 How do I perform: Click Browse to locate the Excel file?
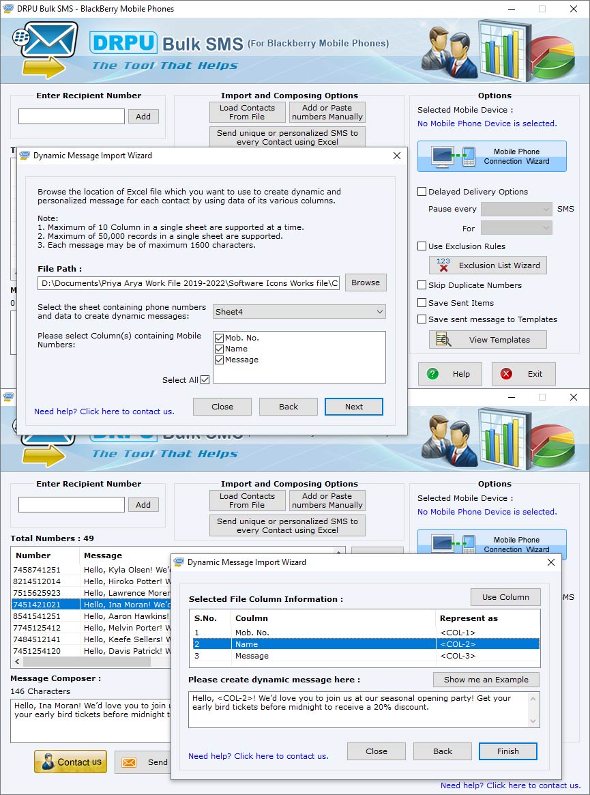click(x=366, y=283)
